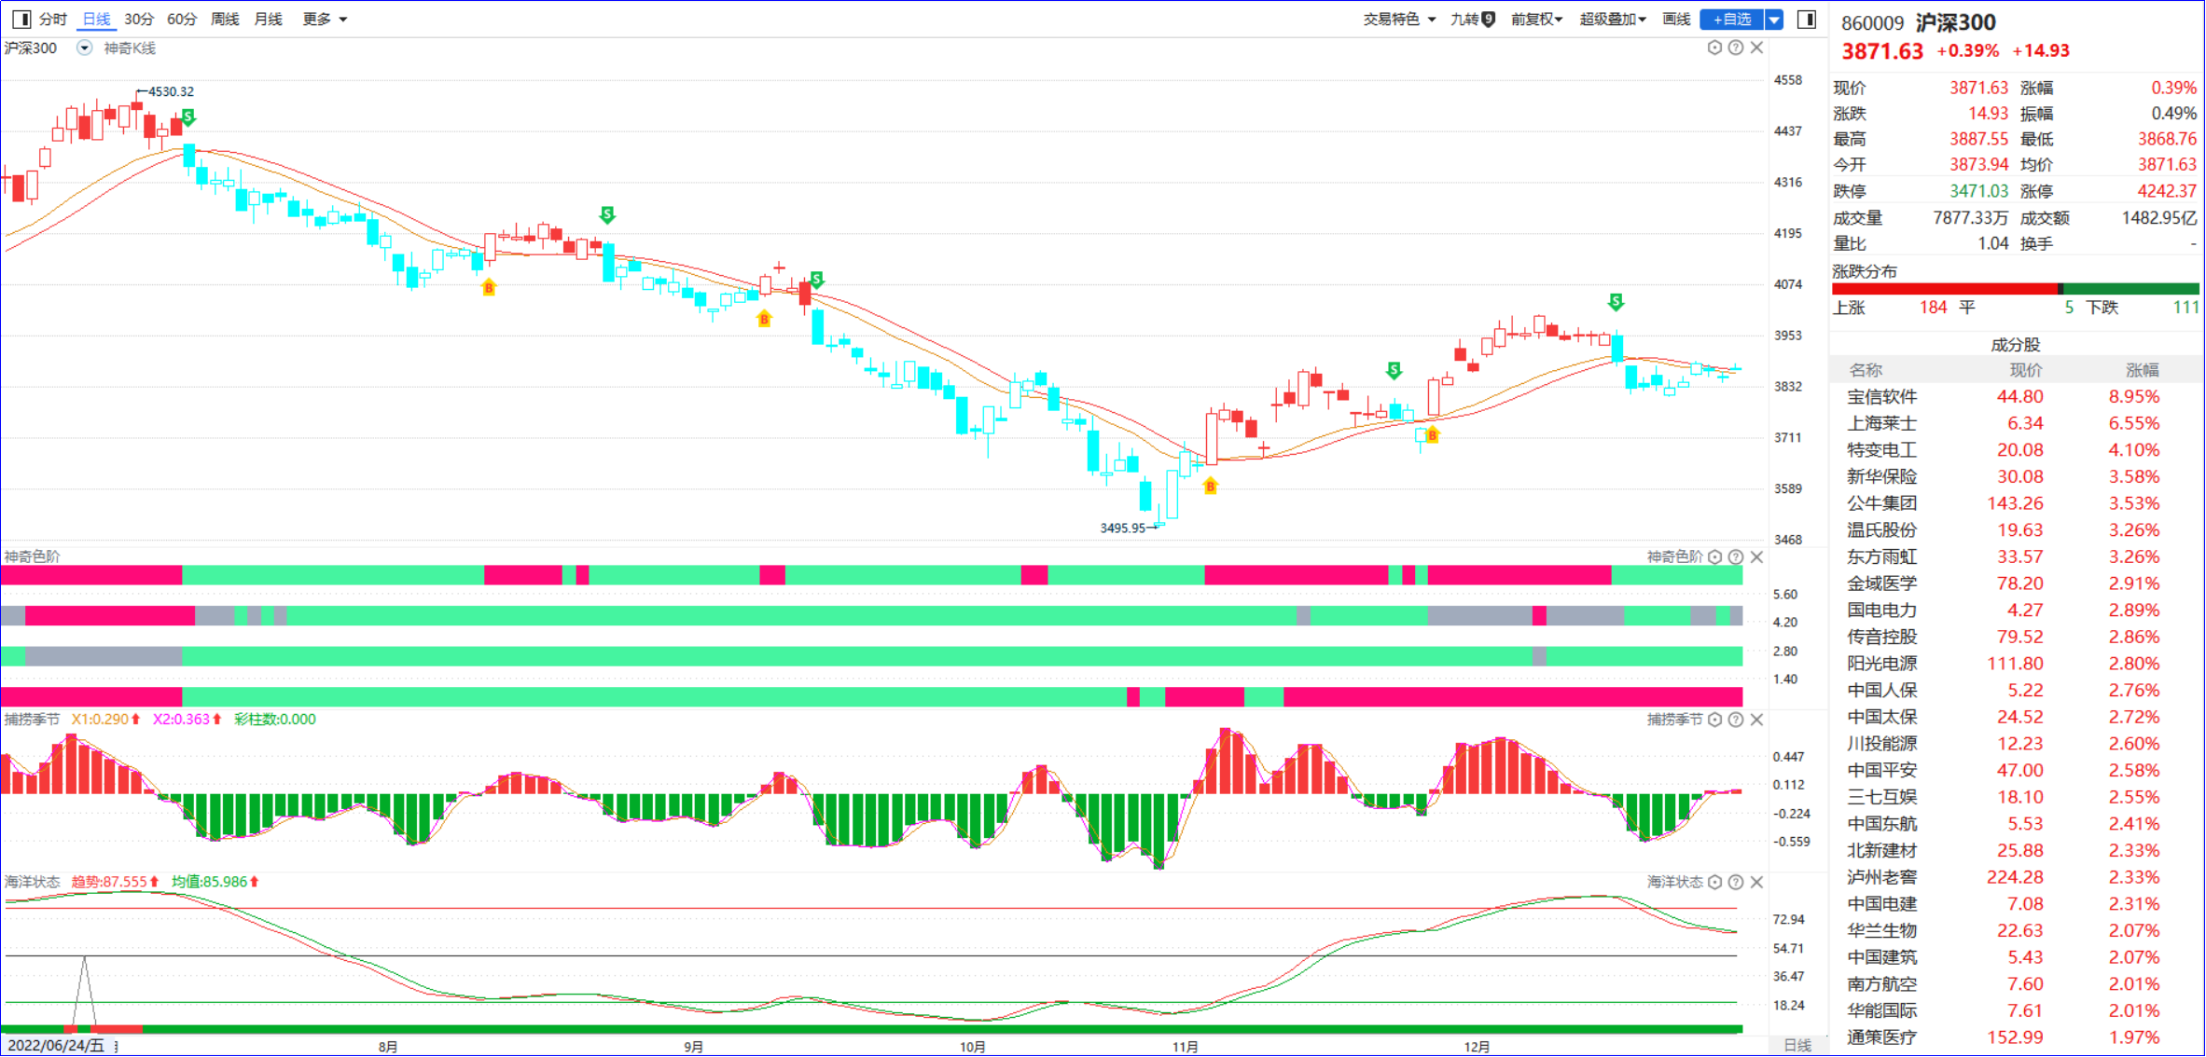The width and height of the screenshot is (2206, 1057).
Task: Open 海洋状态 panel settings icon
Action: tap(1714, 882)
